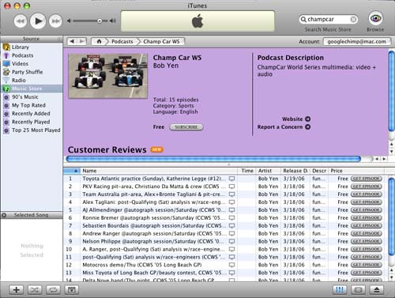Toggle shuffle mode button

click(35, 290)
